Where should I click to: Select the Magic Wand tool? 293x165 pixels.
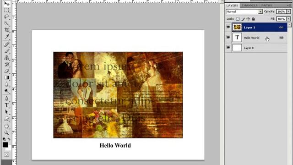point(6,23)
